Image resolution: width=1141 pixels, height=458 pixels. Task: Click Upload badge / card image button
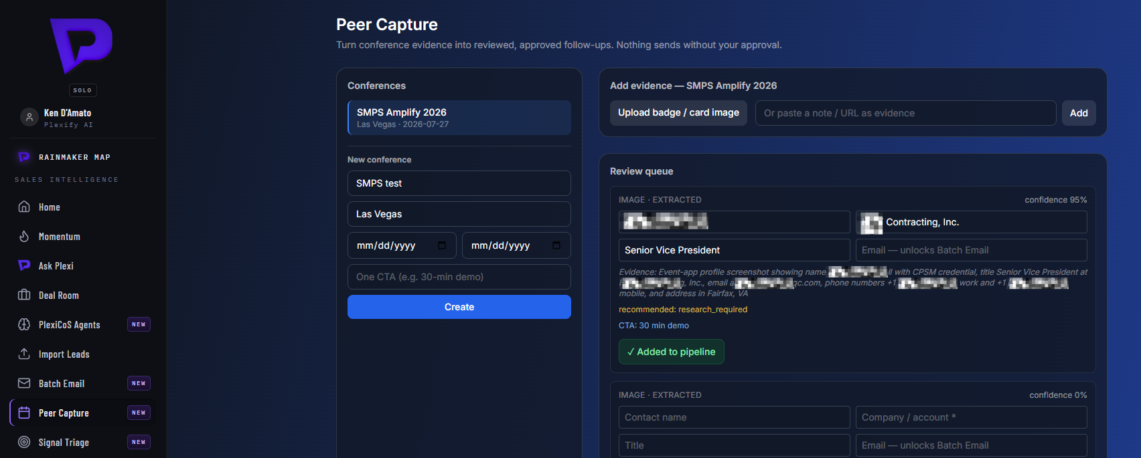(678, 113)
